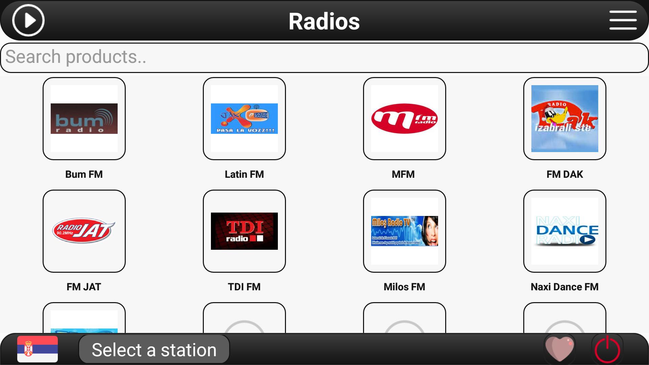
Task: Tap the hamburger menu to expand options
Action: [x=624, y=21]
